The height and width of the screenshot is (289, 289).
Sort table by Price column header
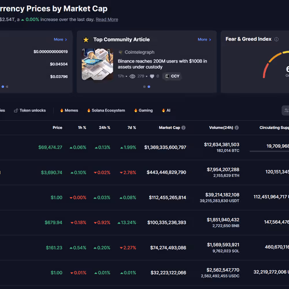pos(57,128)
